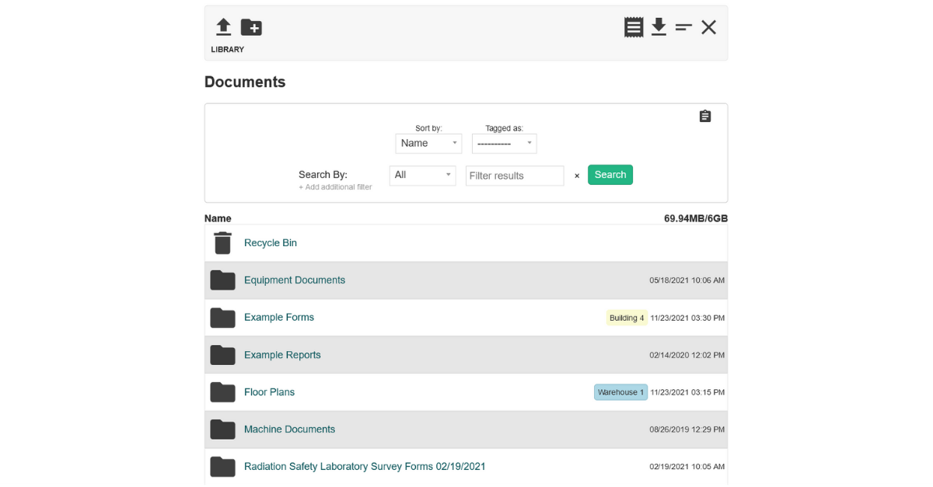This screenshot has width=933, height=487.
Task: Click the Filter results input field
Action: 515,176
